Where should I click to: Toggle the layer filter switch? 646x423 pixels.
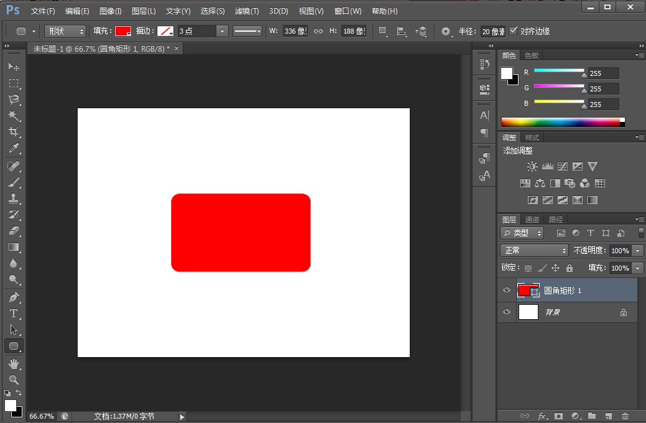pyautogui.click(x=640, y=233)
